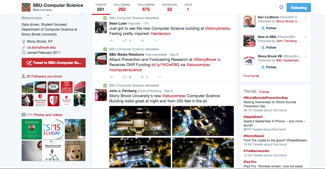Click Change next to Trends
The height and width of the screenshot is (169, 325).
pyautogui.click(x=264, y=92)
